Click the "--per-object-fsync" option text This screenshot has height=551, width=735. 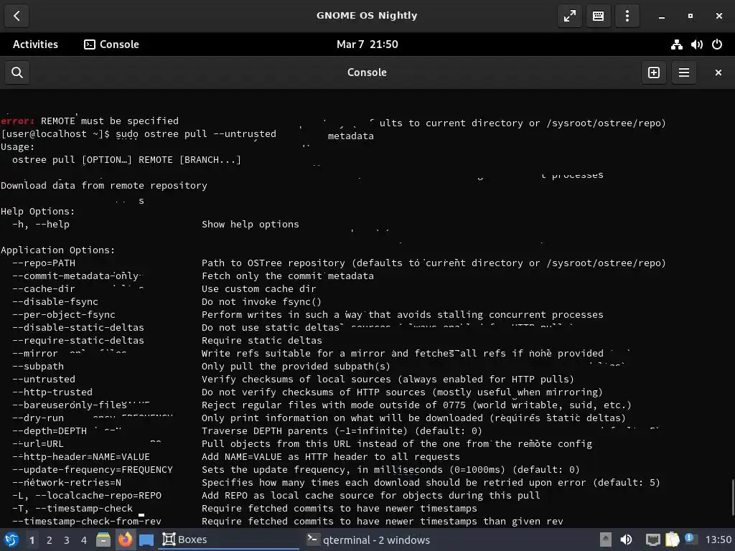[64, 315]
